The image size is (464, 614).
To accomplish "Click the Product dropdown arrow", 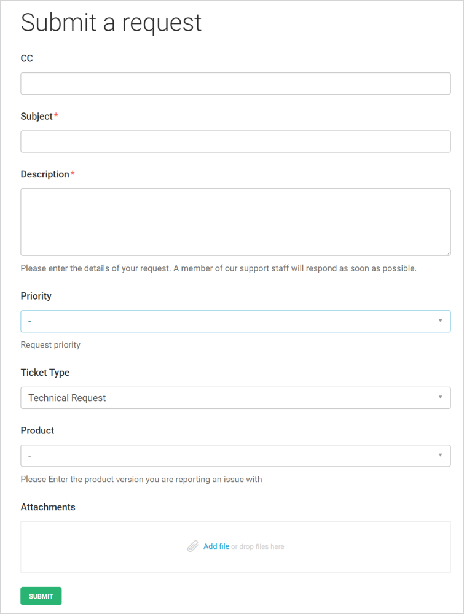I will (x=441, y=456).
